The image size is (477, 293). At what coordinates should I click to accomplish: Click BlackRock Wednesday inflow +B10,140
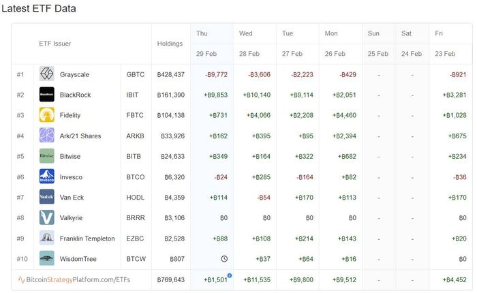[257, 95]
